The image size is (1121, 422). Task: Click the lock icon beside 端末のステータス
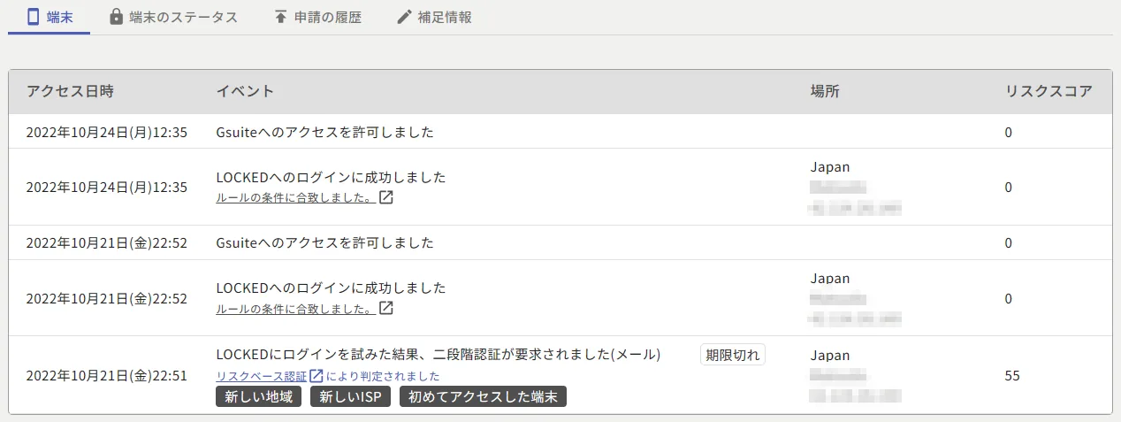coord(116,17)
